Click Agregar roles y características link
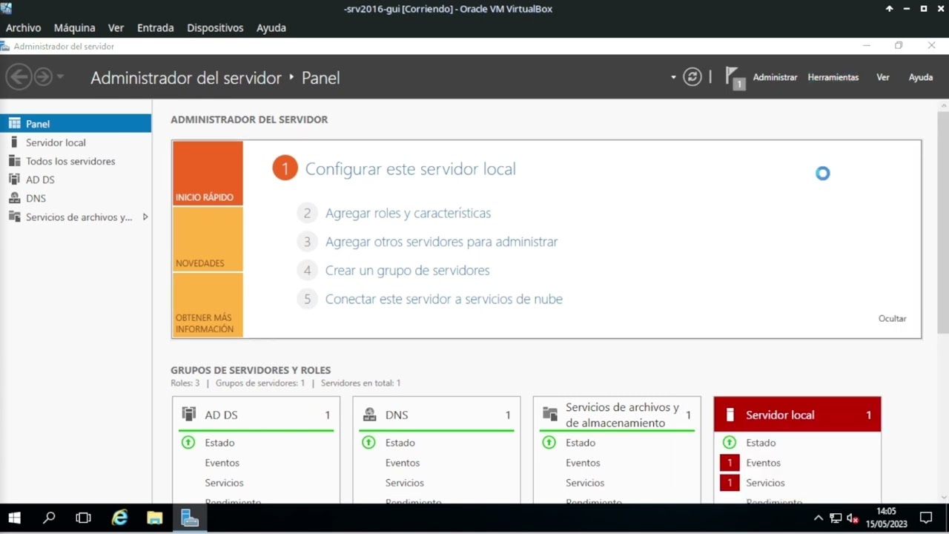This screenshot has width=949, height=534. [408, 213]
